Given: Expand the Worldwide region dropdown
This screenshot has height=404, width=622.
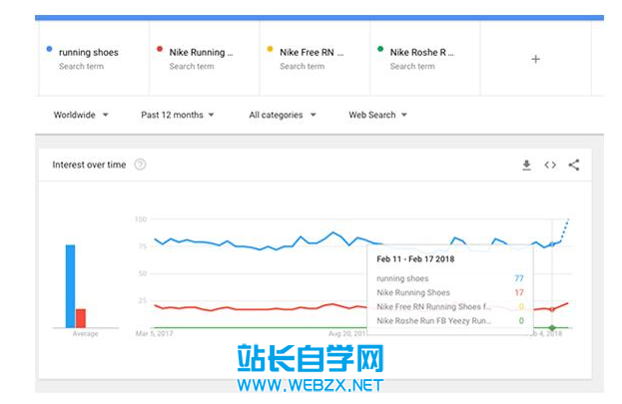Looking at the screenshot, I should point(81,115).
